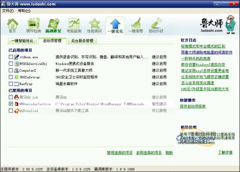Select the 硬件检测 hardware detection icon
The width and height of the screenshot is (240, 172).
[34, 24]
